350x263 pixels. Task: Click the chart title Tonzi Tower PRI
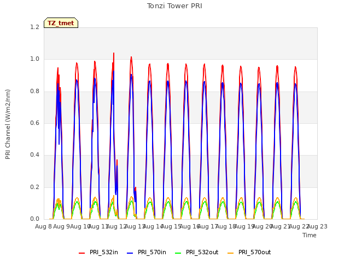point(174,6)
